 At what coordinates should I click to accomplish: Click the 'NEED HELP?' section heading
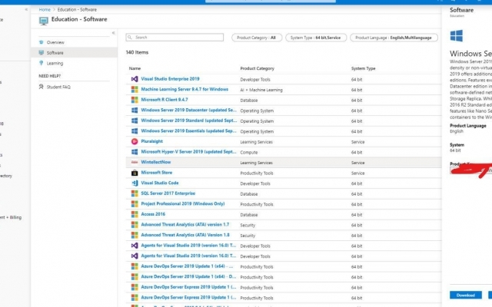coord(49,76)
